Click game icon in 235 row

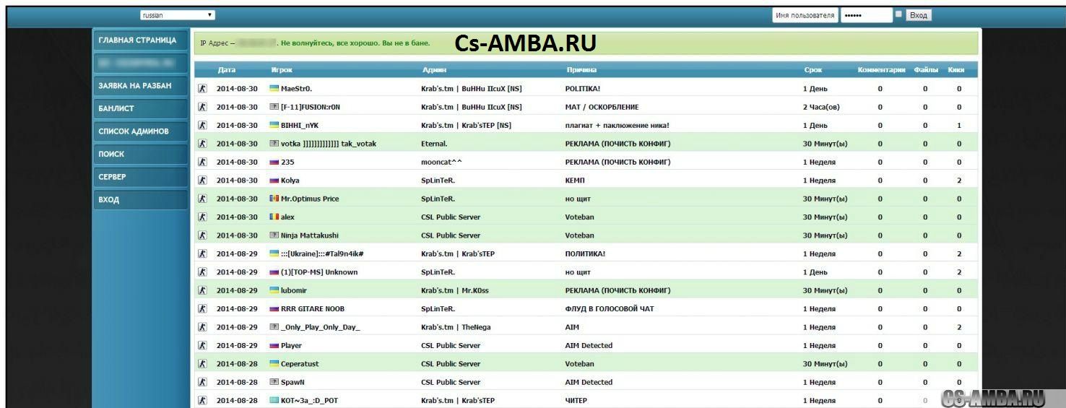point(203,162)
